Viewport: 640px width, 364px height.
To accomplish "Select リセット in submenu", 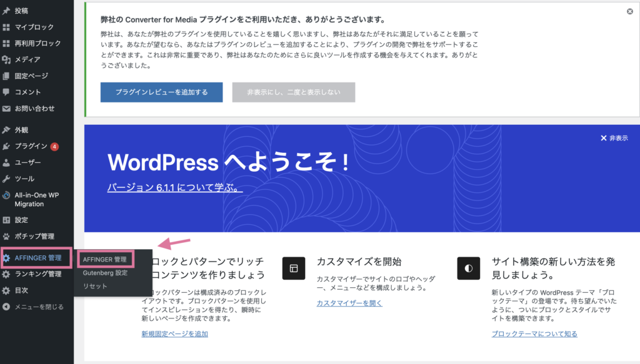I will pos(95,286).
